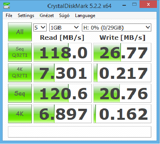Open the File menu
The image size is (160, 144).
(x=9, y=16)
